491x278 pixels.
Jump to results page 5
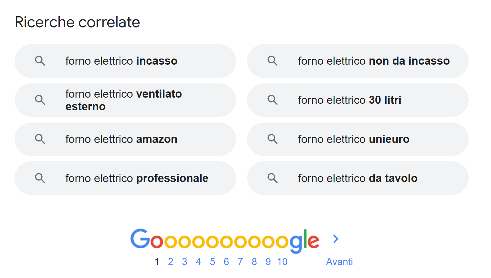tap(212, 262)
